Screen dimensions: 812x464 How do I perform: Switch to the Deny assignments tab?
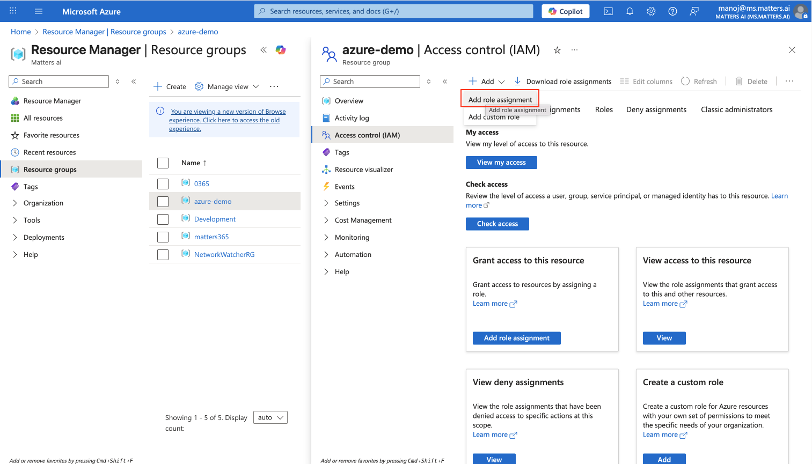coord(656,109)
